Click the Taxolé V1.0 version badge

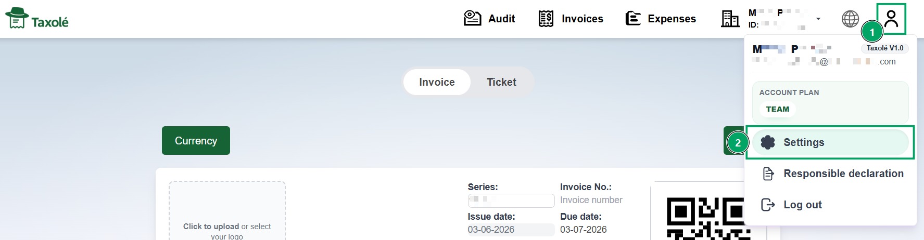pos(885,48)
